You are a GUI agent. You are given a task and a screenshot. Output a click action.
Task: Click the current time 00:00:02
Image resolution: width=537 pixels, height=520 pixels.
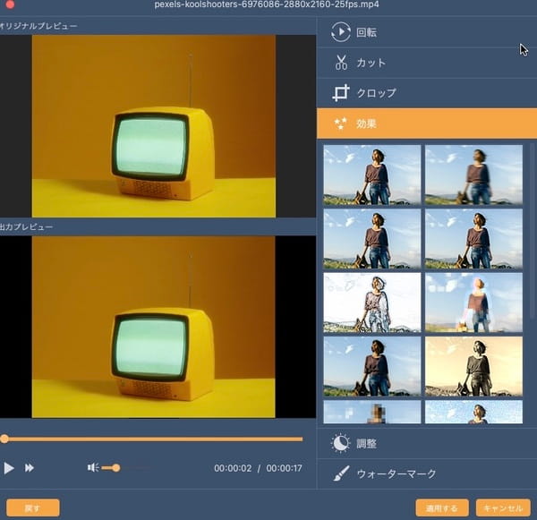pos(233,468)
